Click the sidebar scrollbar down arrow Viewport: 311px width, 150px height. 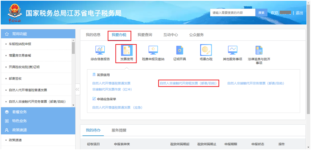pos(73,105)
